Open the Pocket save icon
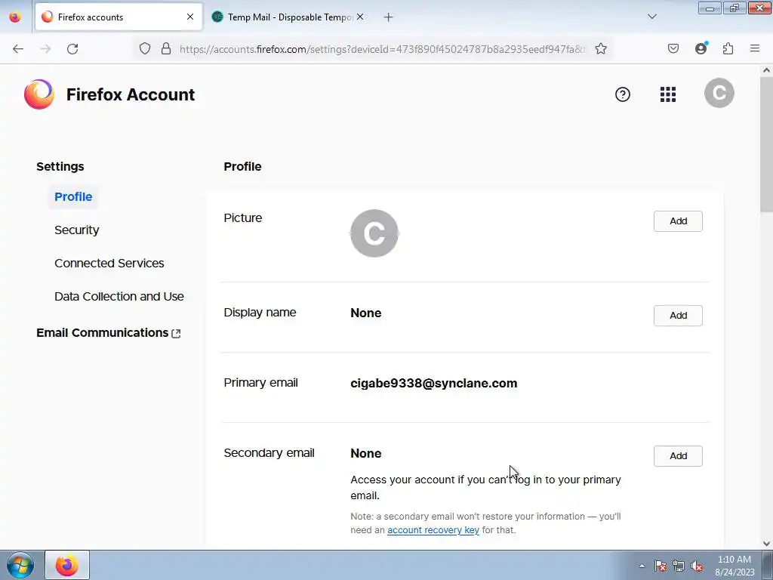This screenshot has height=580, width=773. (x=673, y=48)
